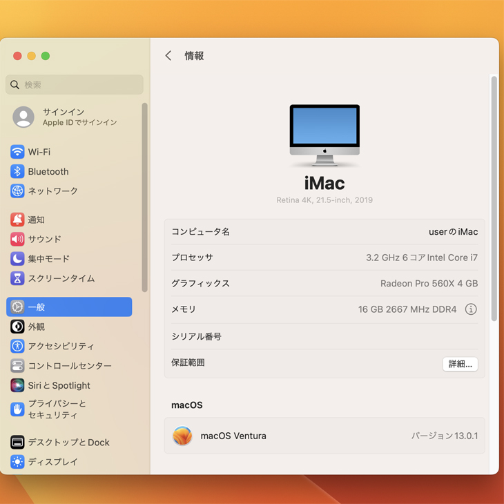This screenshot has width=504, height=504.
Task: Open Bluetooth settings icon
Action: click(x=17, y=171)
